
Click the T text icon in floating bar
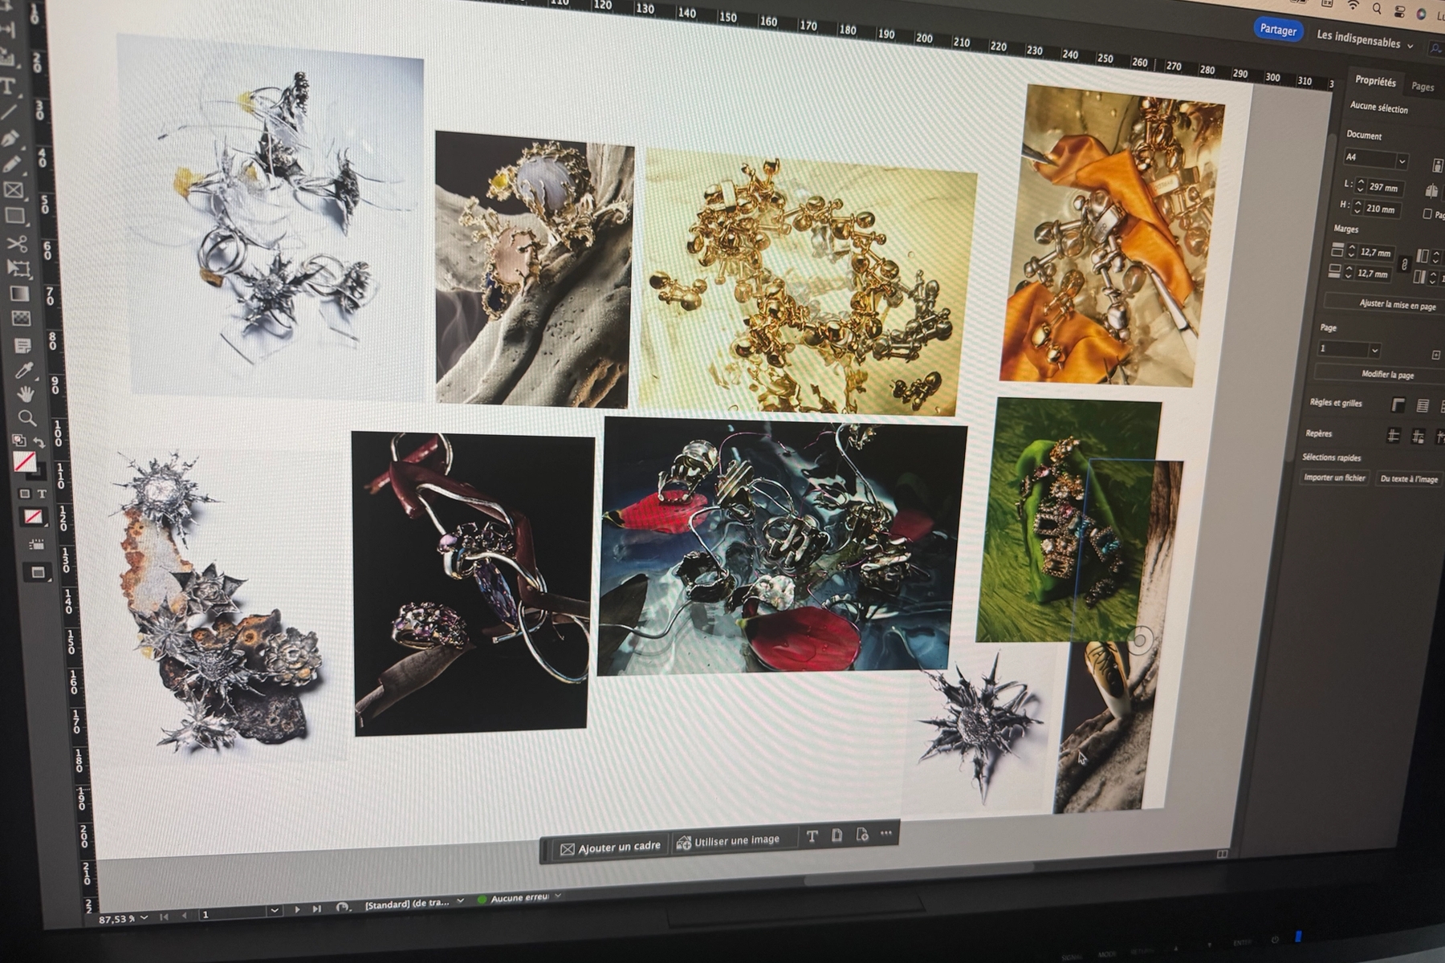tap(812, 836)
